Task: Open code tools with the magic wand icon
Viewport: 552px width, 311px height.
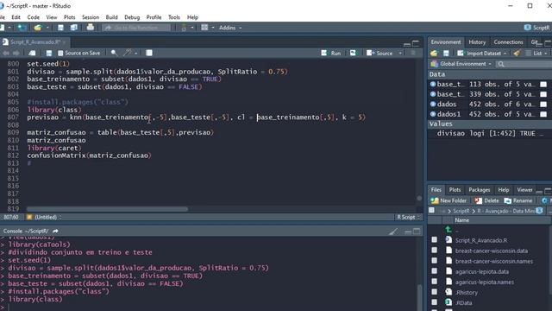Action: tap(127, 53)
